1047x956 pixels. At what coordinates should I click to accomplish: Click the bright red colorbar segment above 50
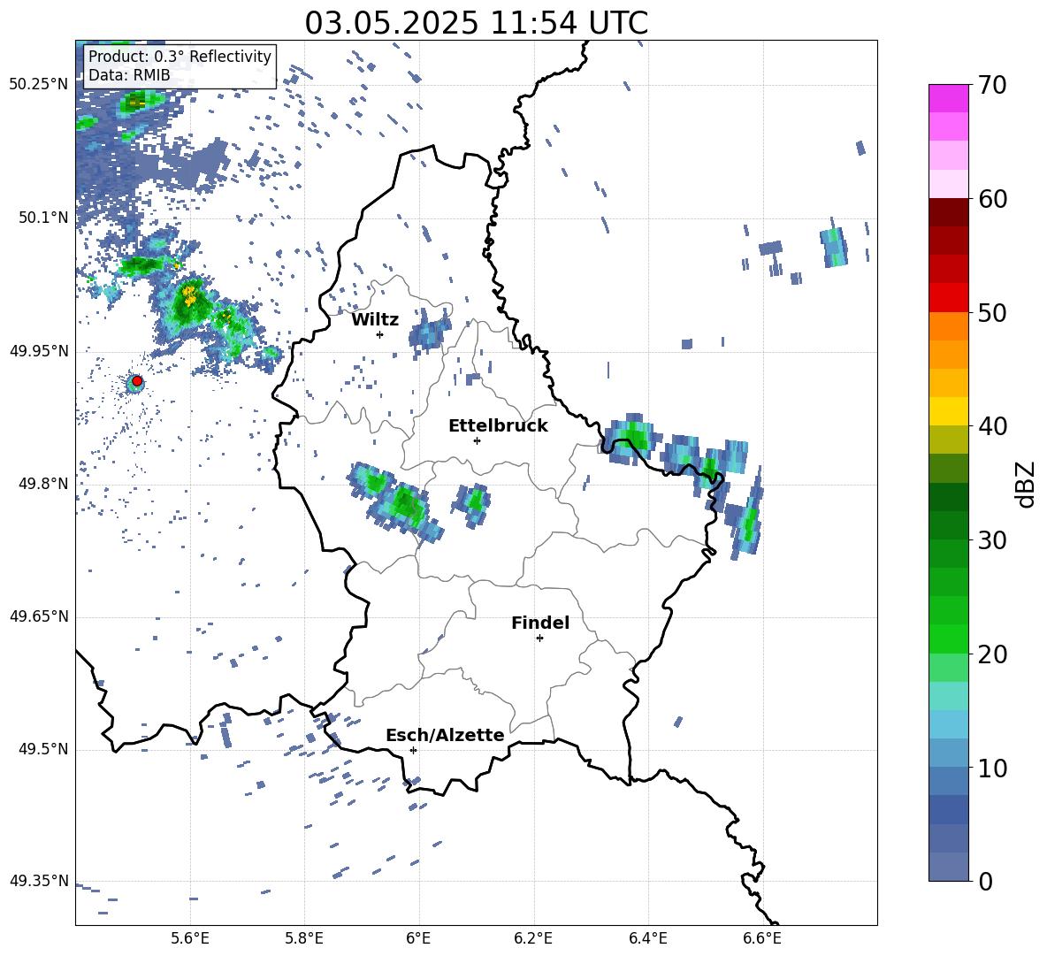(948, 298)
